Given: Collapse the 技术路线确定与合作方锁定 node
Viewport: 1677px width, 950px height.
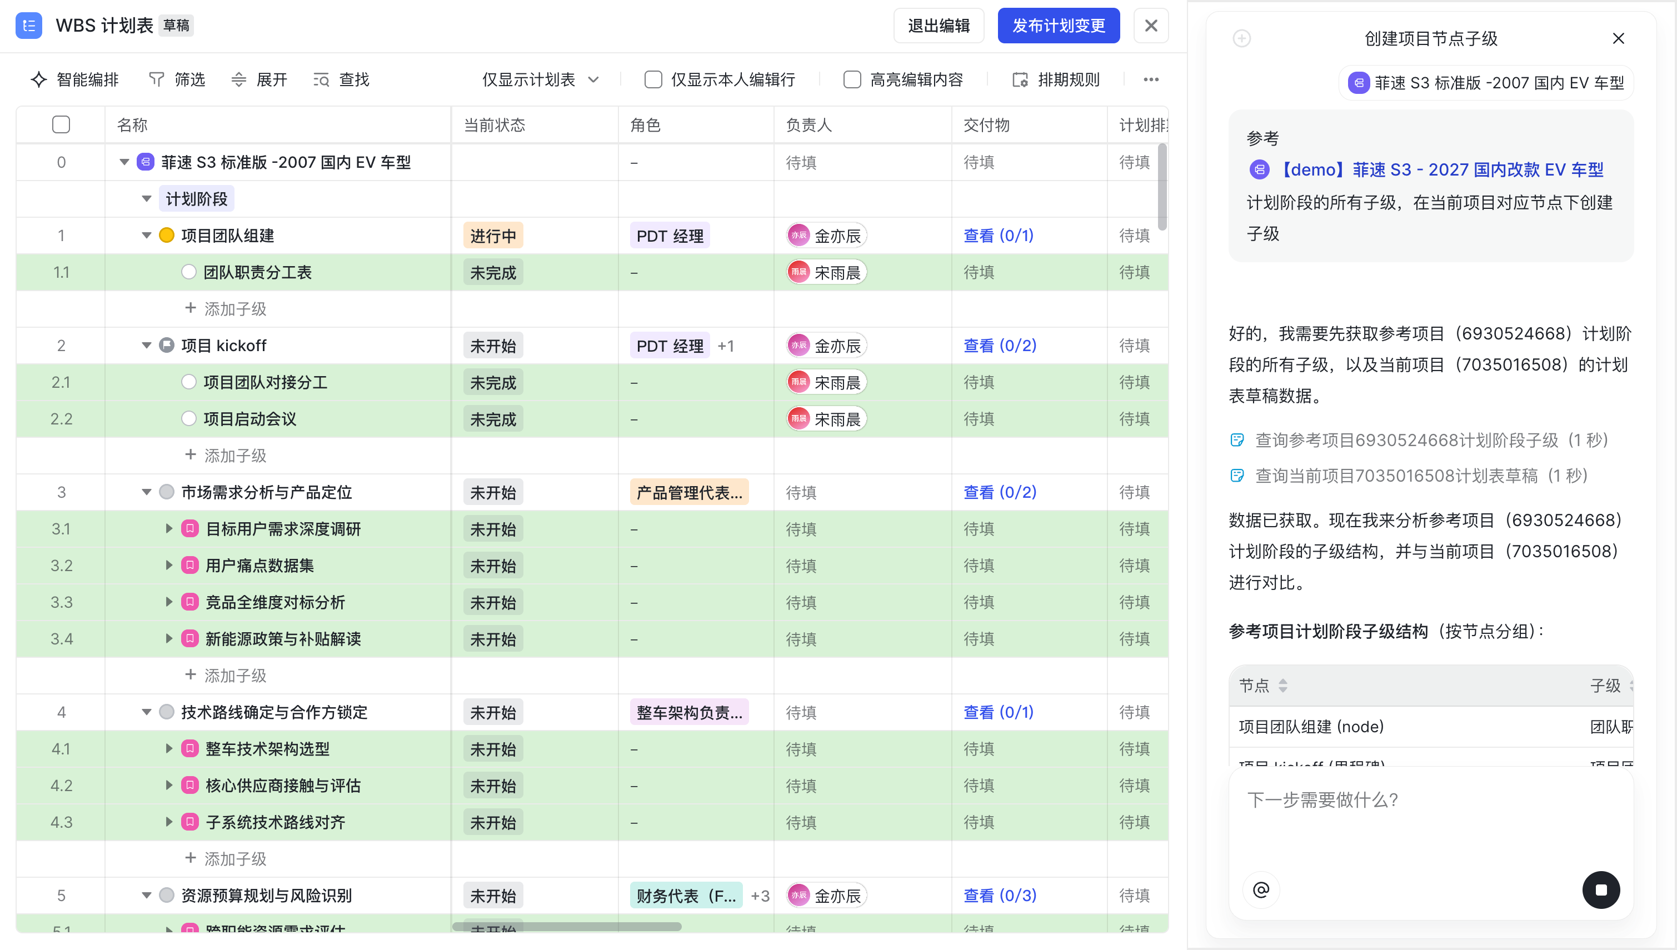Looking at the screenshot, I should 146,712.
